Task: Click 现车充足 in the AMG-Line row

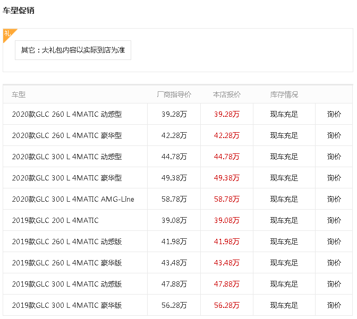Action: pos(284,199)
